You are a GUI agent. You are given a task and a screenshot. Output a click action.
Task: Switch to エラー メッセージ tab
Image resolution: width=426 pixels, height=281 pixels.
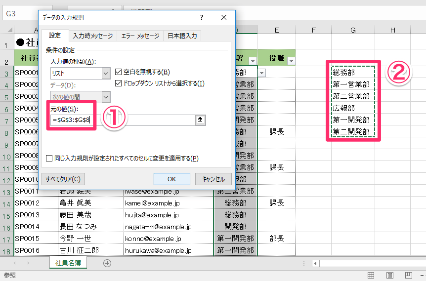coord(140,36)
